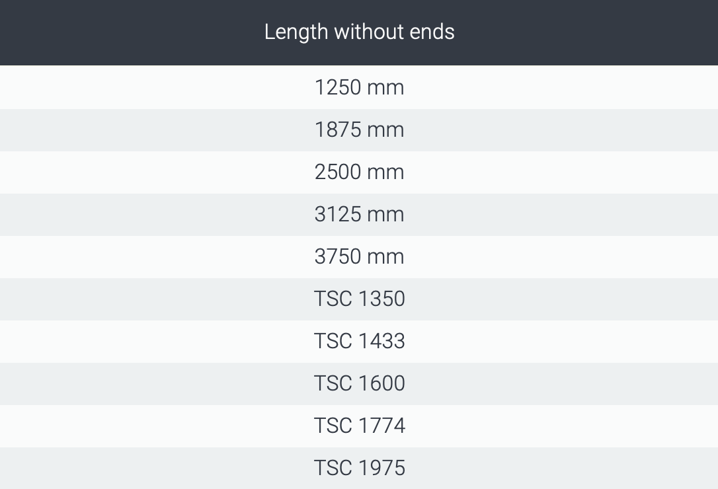Click the TSC prefix before 1975
This screenshot has height=489, width=718.
333,468
